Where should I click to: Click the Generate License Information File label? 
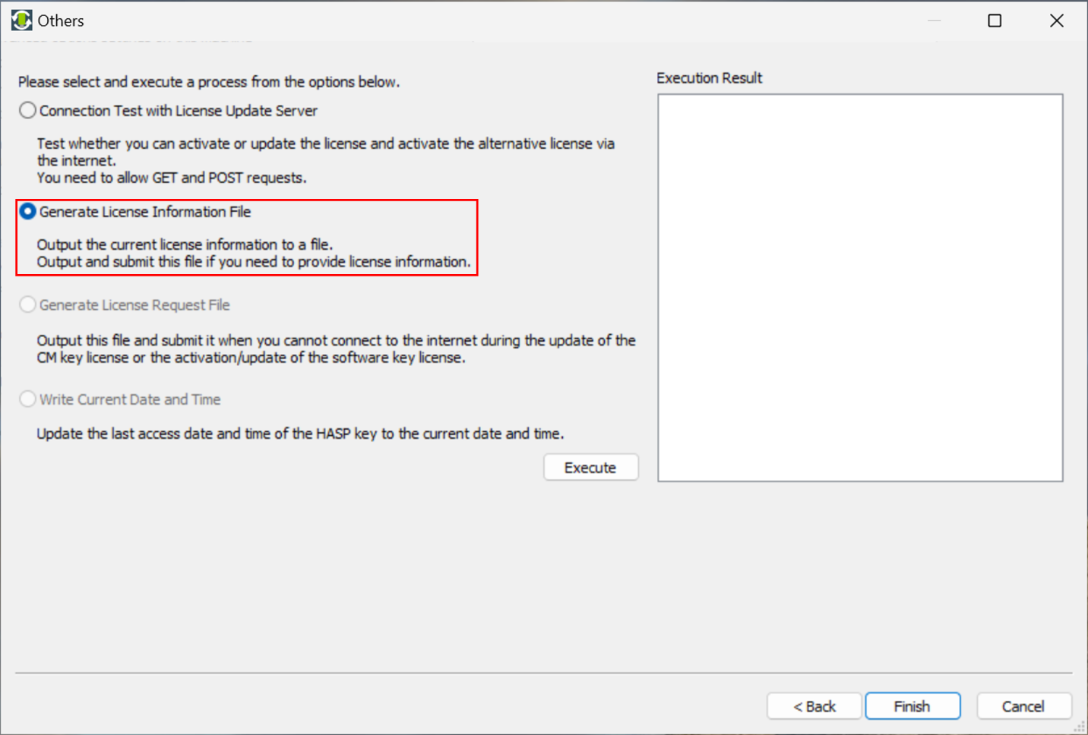coord(145,212)
